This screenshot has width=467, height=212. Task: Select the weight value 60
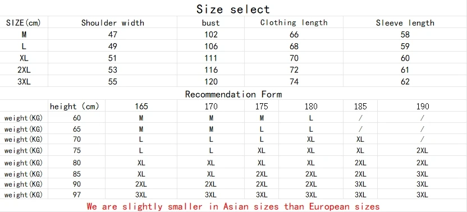pos(77,118)
